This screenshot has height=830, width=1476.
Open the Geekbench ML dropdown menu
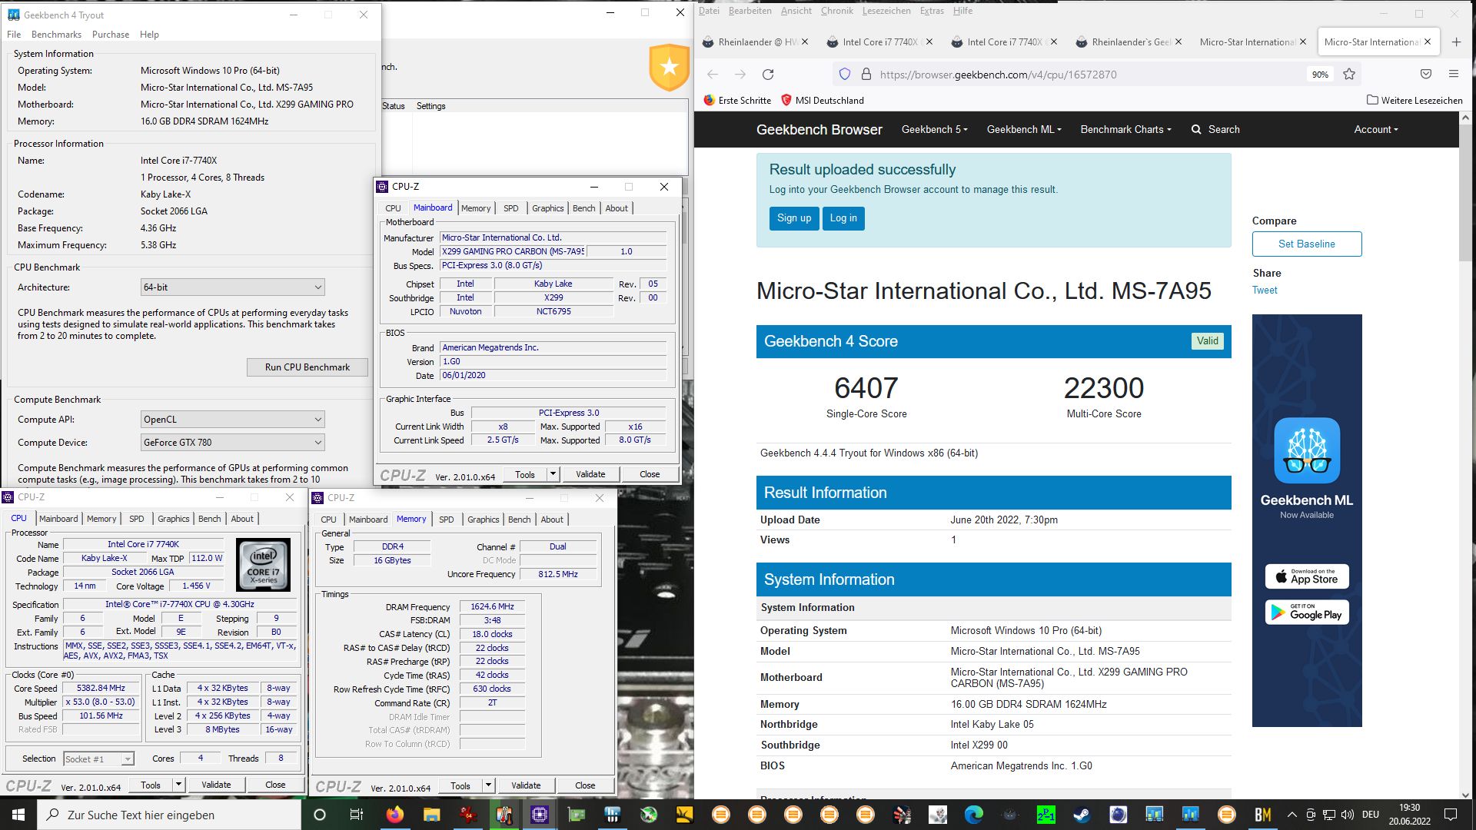1024,130
